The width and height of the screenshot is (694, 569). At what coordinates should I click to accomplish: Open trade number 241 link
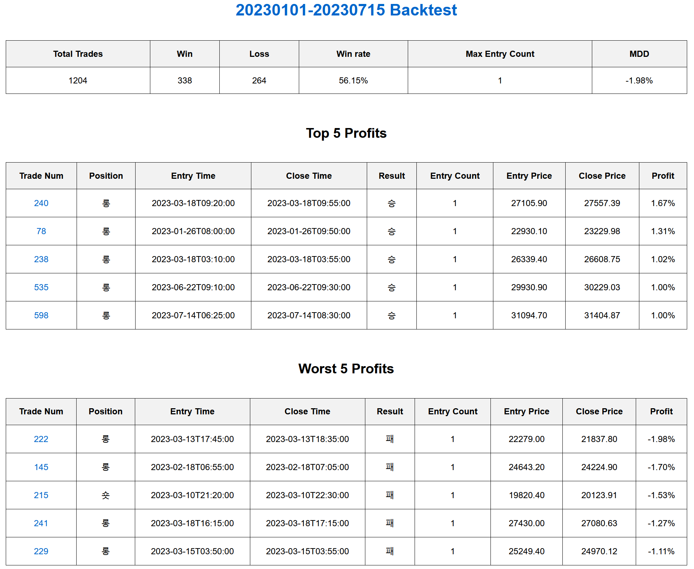point(41,523)
